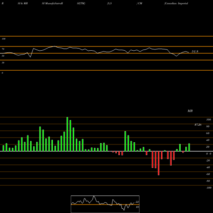Click the tallest green histogram bar
The width and height of the screenshot is (213, 213).
click(x=67, y=134)
